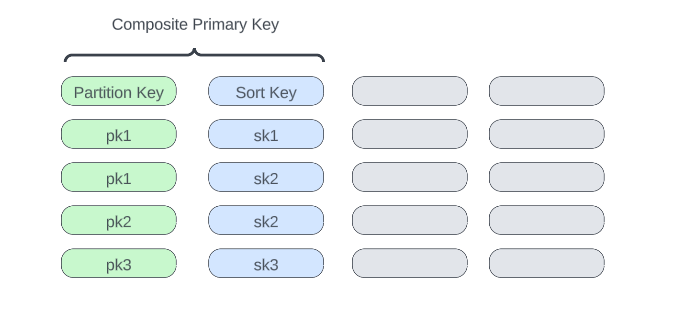Choose the sk2 box in the pk1 row
The image size is (697, 335).
point(266,177)
